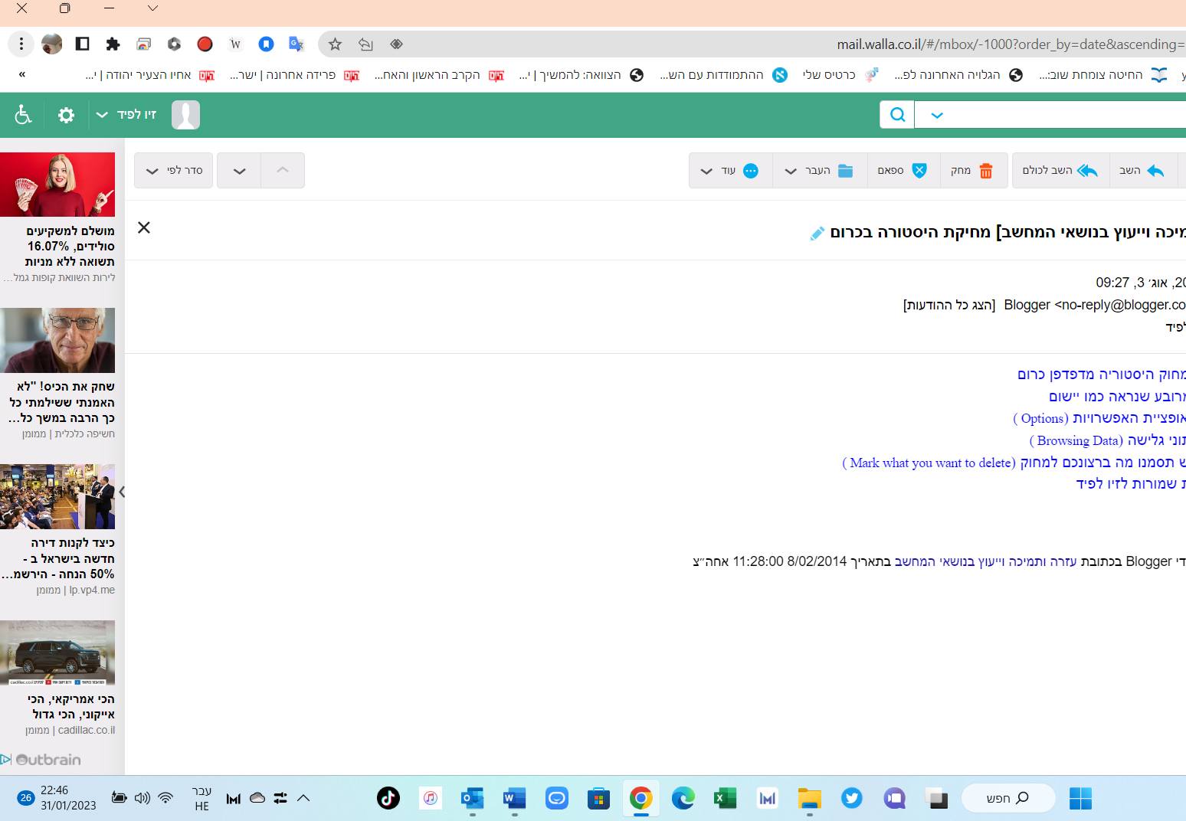Go to next message with down arrow

(x=239, y=171)
